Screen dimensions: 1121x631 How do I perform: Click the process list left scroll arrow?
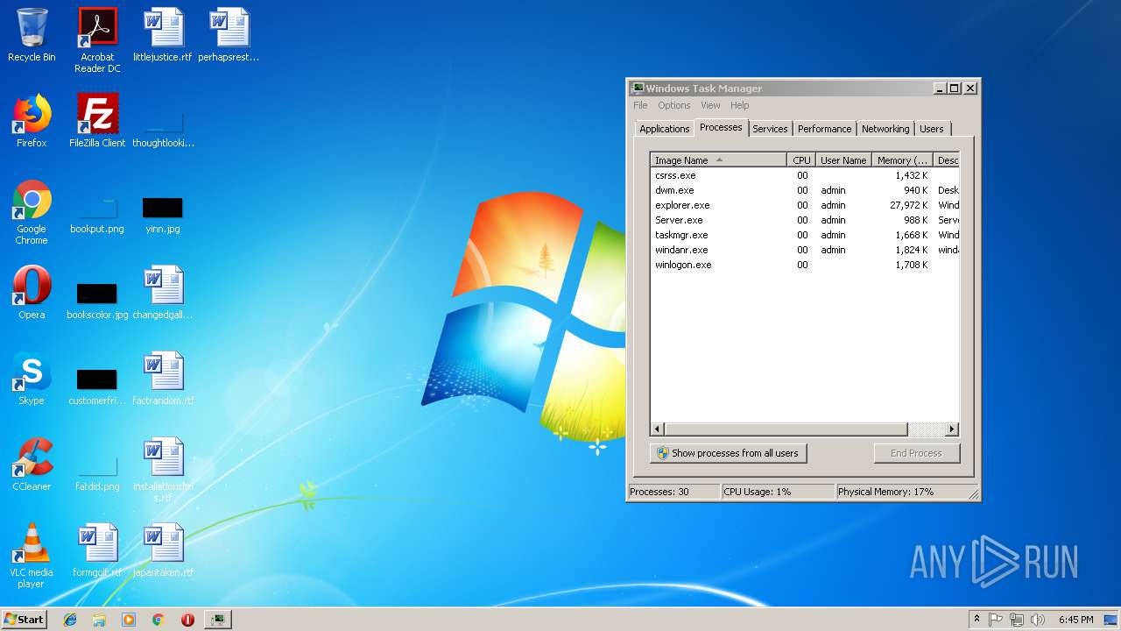click(657, 429)
